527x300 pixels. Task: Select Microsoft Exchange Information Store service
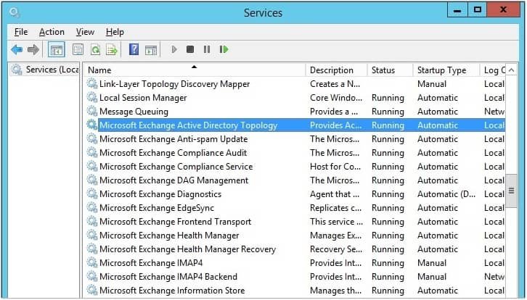(x=295, y=291)
